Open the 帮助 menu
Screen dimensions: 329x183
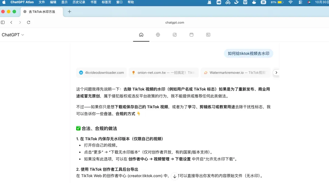coord(131,2)
